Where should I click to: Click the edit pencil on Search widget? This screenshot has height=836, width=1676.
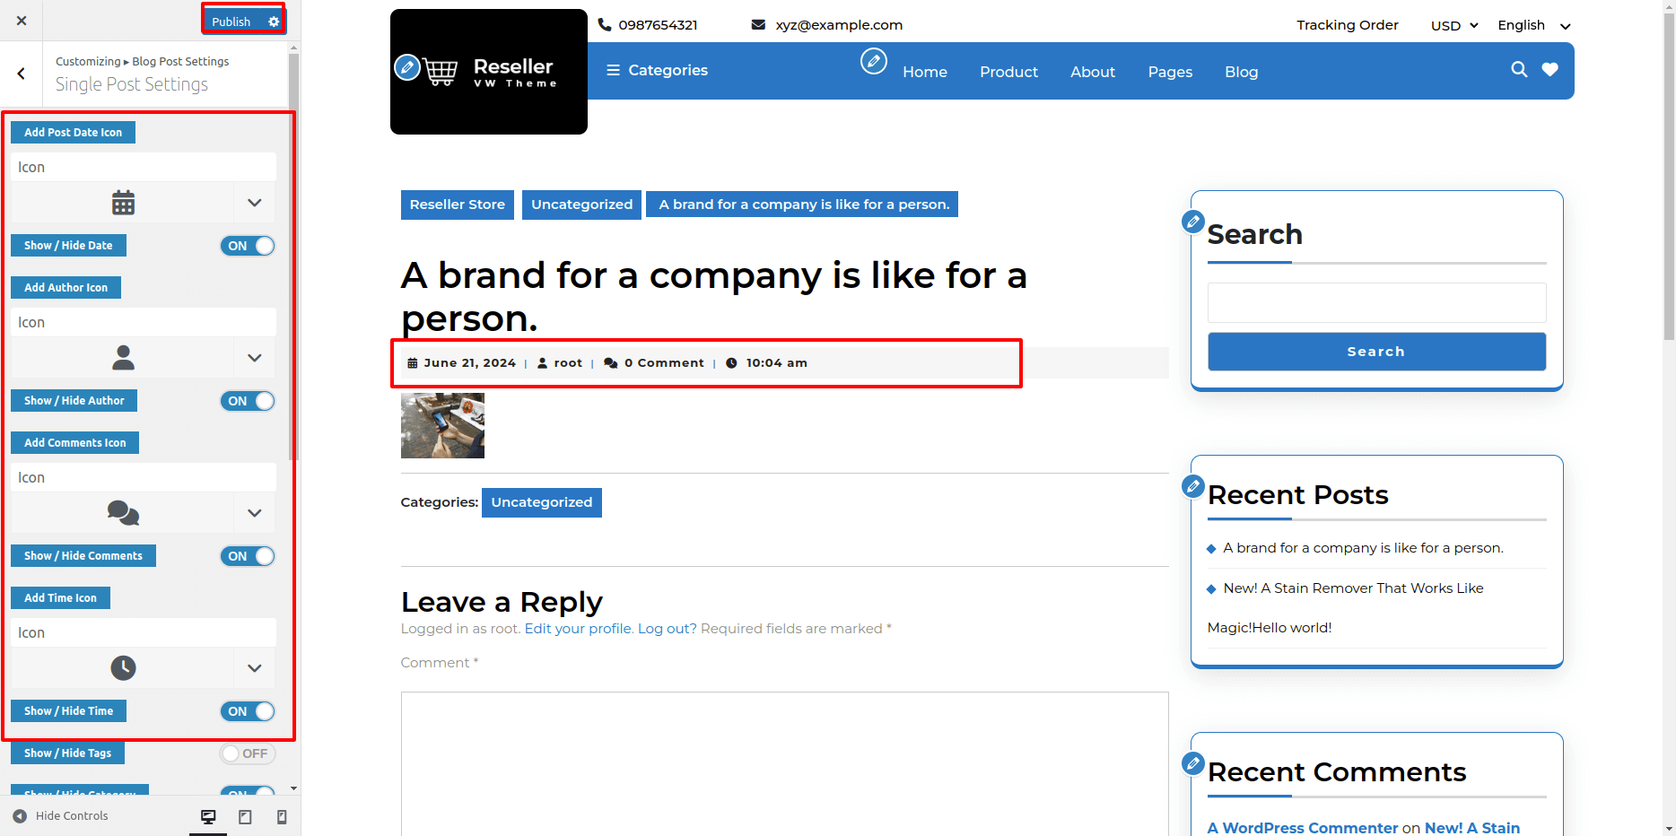click(x=1192, y=222)
